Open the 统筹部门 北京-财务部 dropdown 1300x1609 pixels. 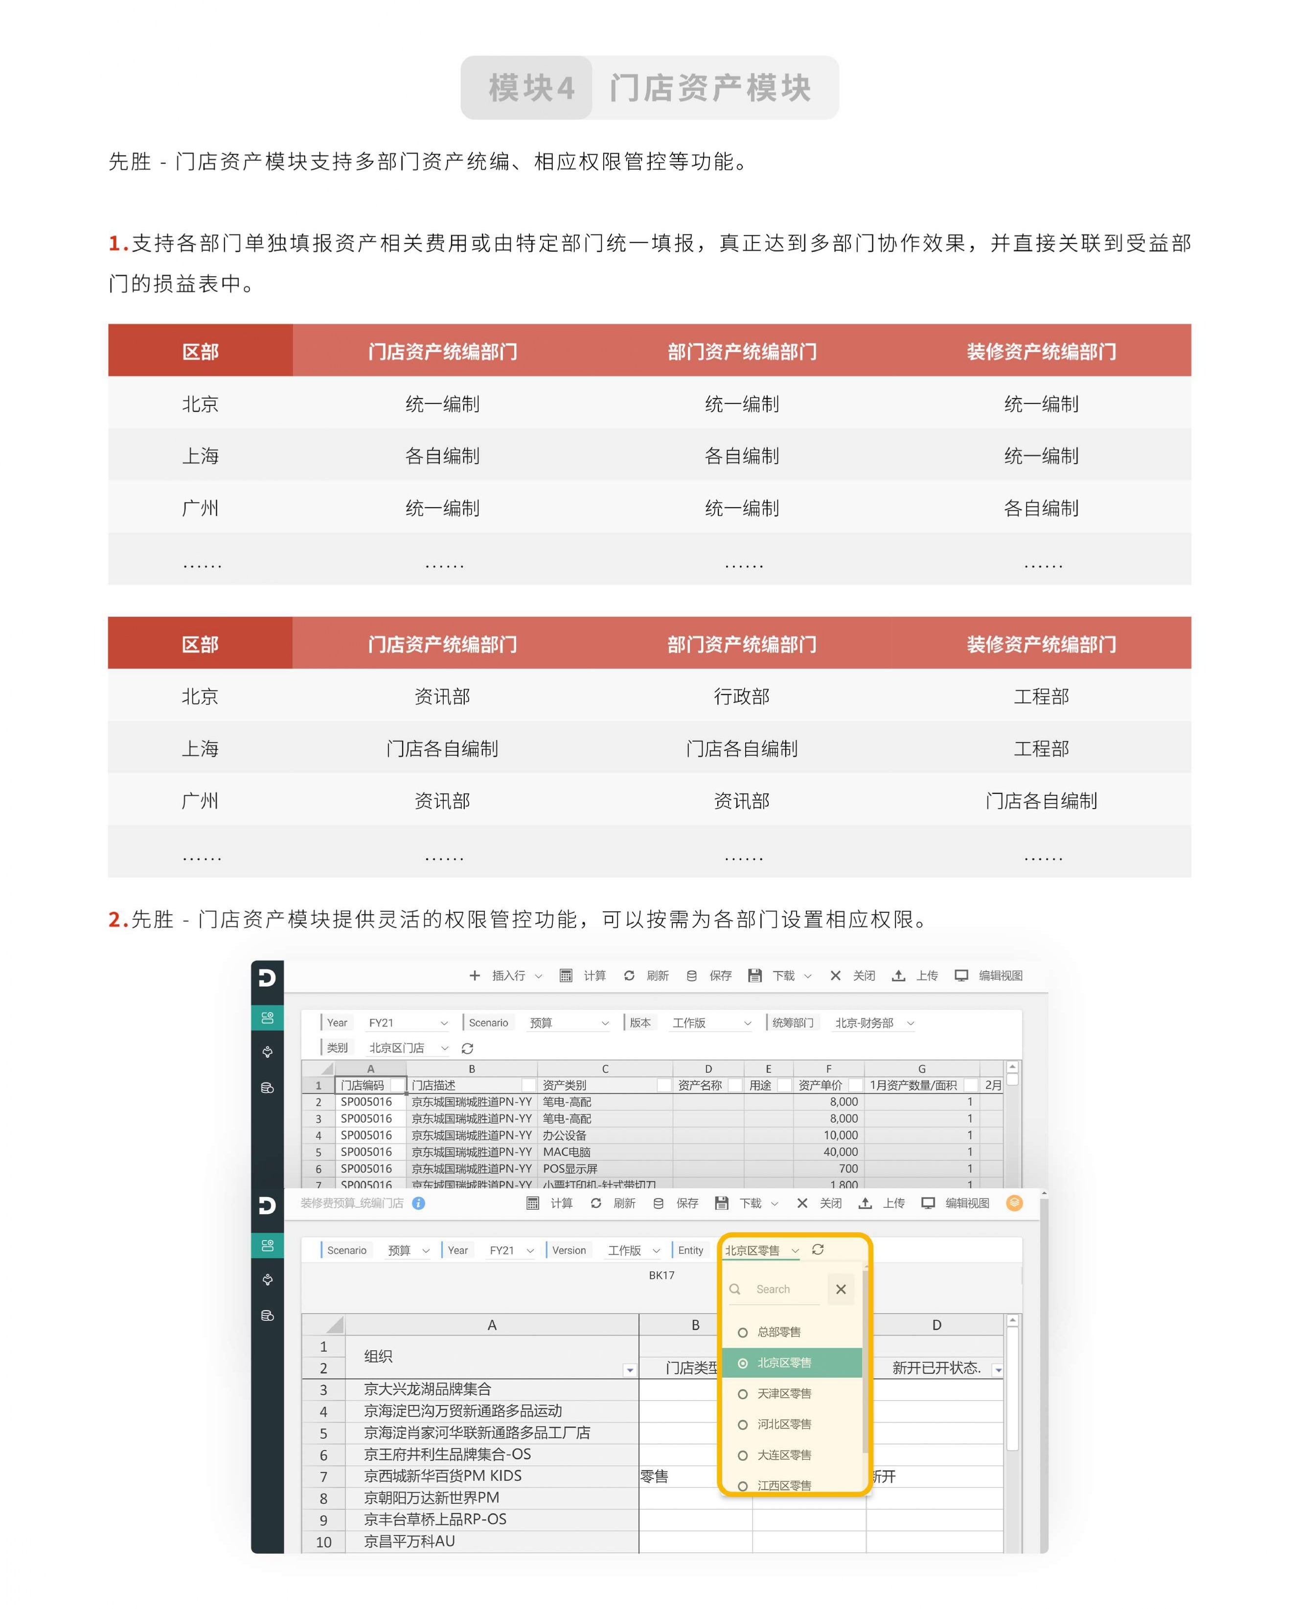tap(874, 1023)
